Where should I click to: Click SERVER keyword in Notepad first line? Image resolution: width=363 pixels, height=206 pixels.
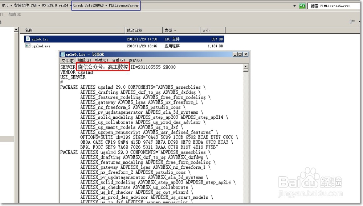pyautogui.click(x=68, y=67)
